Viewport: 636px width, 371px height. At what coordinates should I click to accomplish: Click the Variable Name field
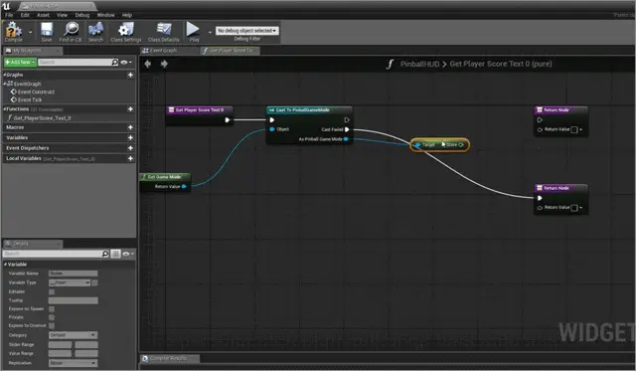[73, 274]
